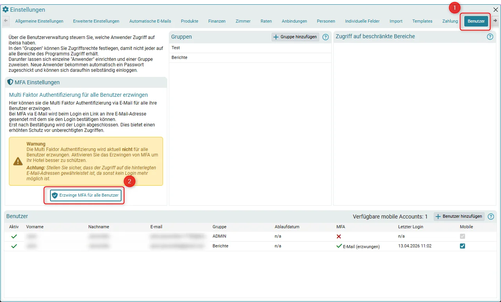Click the ADMIN group cell in user table
Viewport: 501px width, 302px height.
219,236
